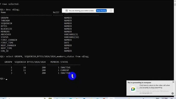Open notification settings gear icon
Image resolution: width=176 pixels, height=99 pixels.
click(x=172, y=94)
